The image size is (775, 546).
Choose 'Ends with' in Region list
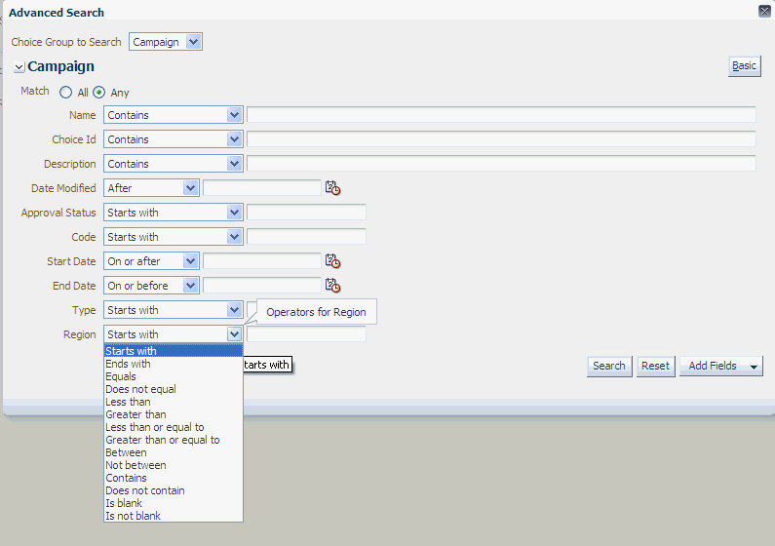(173, 364)
